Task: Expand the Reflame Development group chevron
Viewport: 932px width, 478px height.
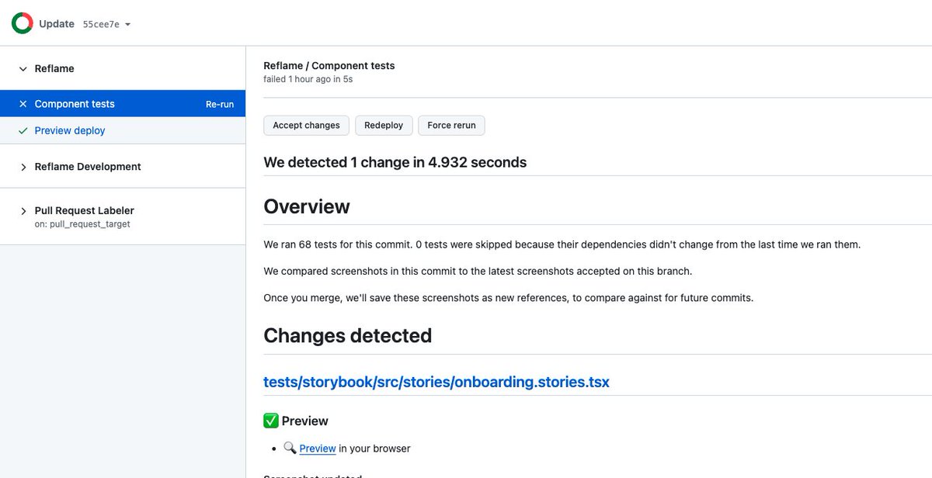Action: click(x=23, y=167)
